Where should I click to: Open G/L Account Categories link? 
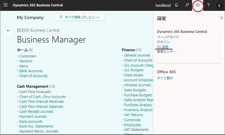139,65
